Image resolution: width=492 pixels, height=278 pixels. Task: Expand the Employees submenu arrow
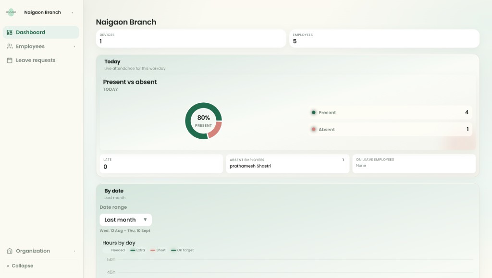[74, 47]
